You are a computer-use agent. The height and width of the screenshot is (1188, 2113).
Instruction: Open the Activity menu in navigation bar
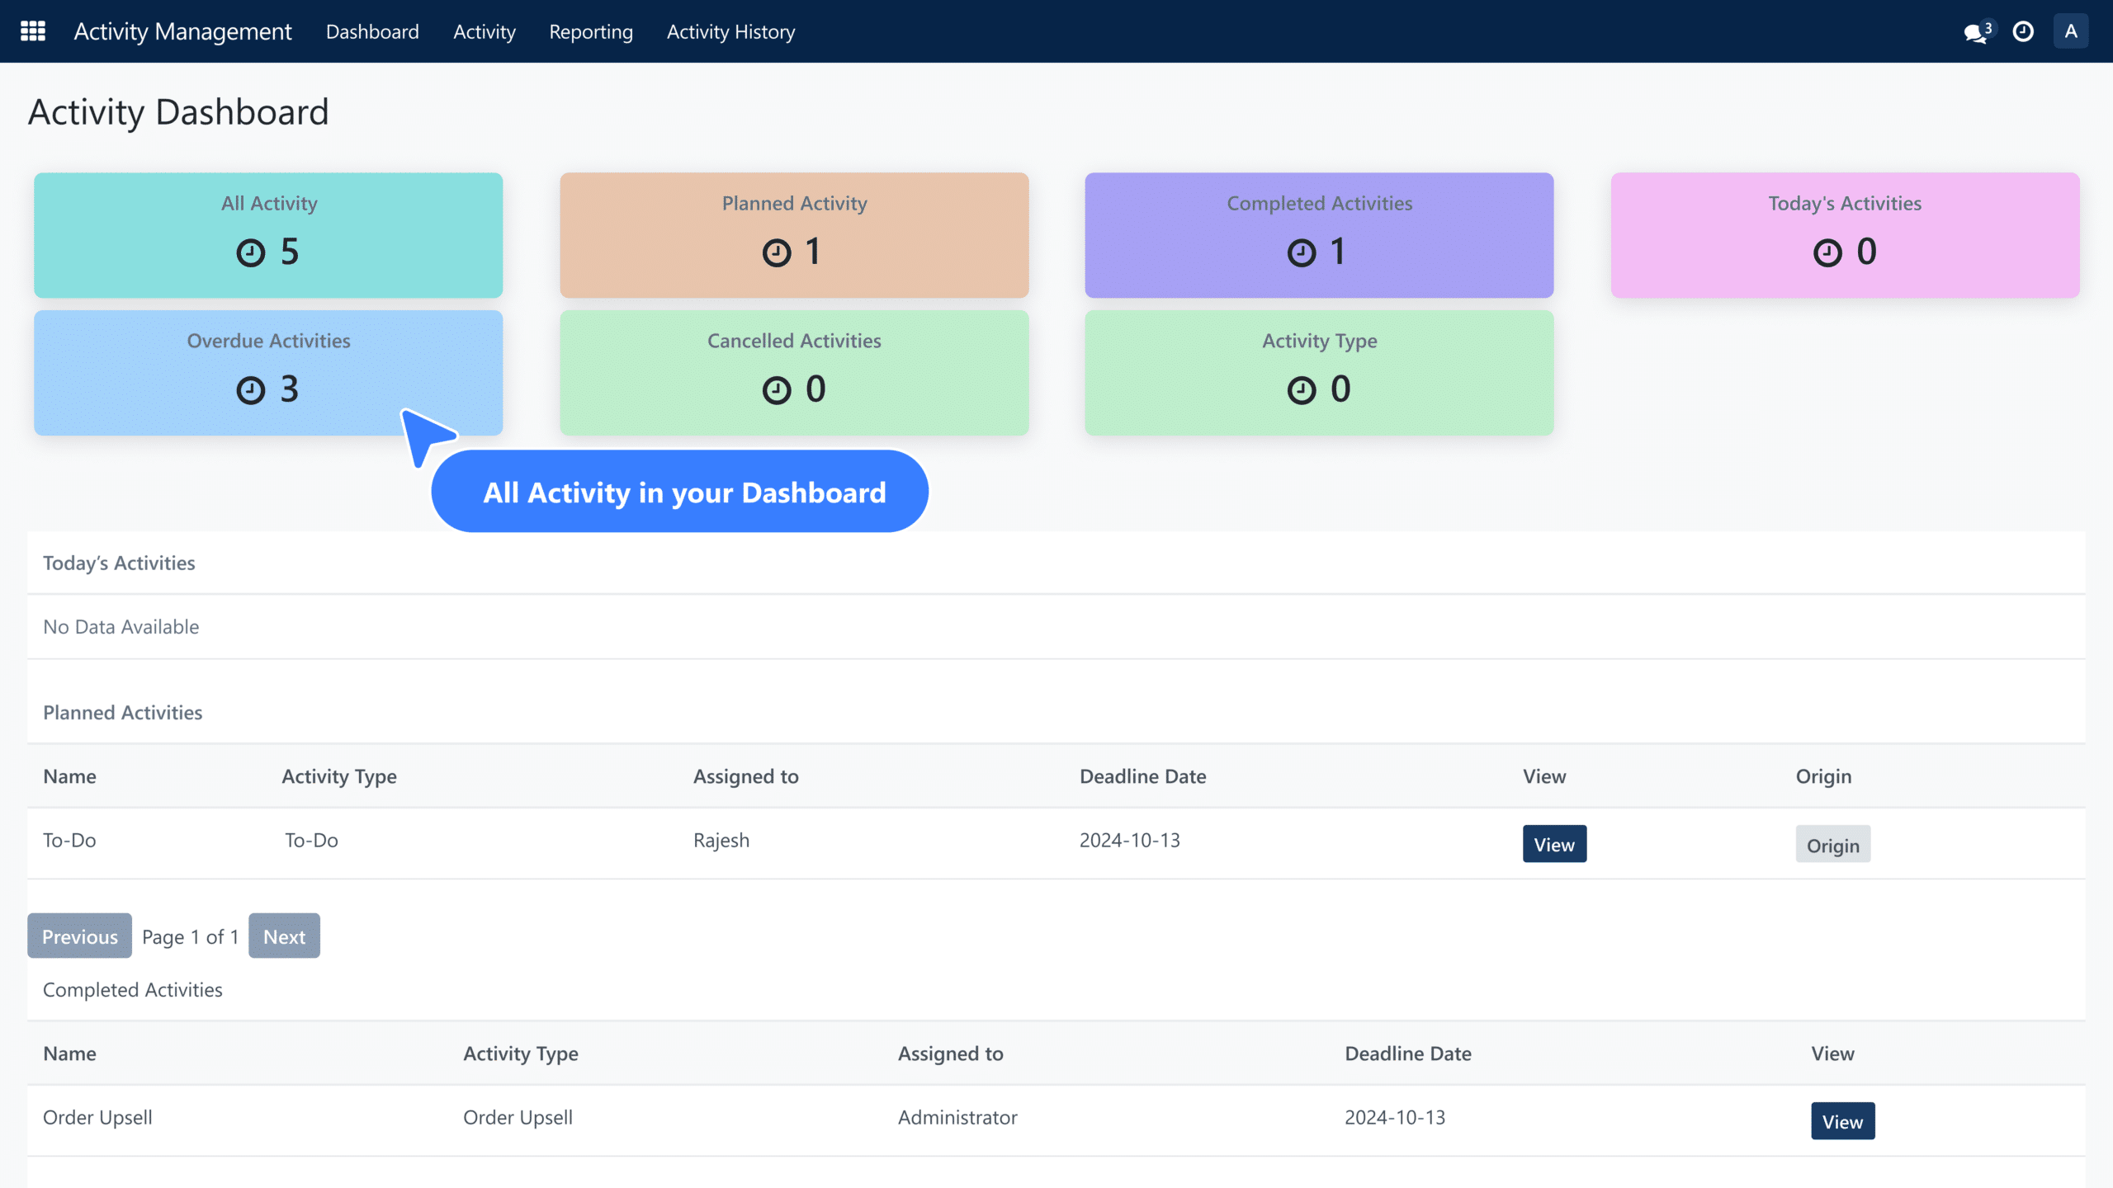click(x=483, y=31)
